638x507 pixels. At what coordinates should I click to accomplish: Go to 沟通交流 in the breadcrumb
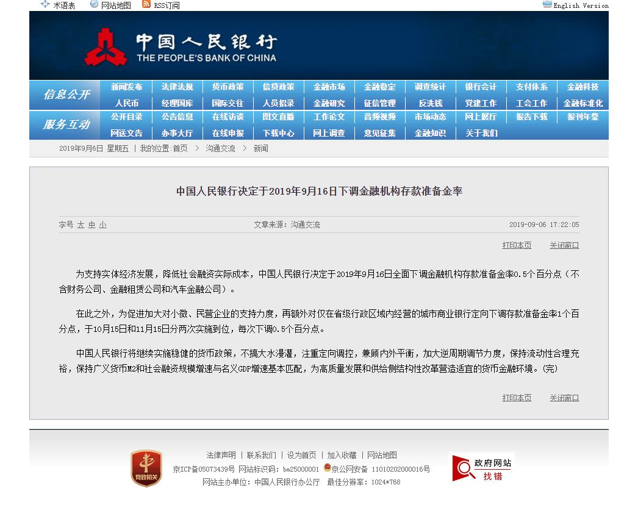(220, 148)
